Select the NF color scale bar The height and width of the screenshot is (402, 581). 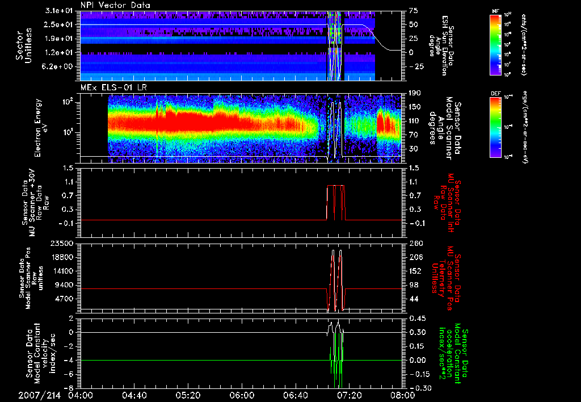(x=496, y=44)
